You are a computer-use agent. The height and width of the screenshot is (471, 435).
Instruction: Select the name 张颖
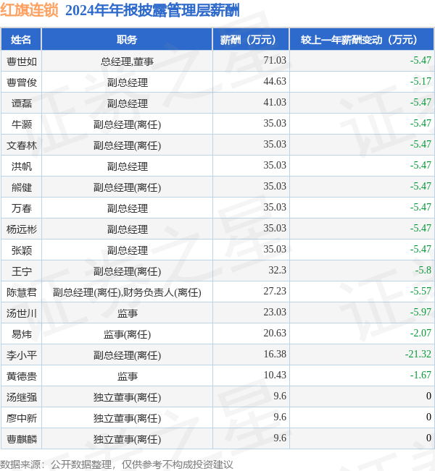(22, 250)
